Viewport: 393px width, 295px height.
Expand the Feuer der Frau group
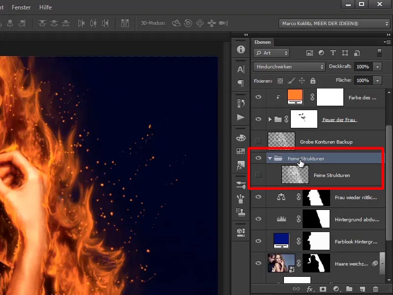click(270, 119)
